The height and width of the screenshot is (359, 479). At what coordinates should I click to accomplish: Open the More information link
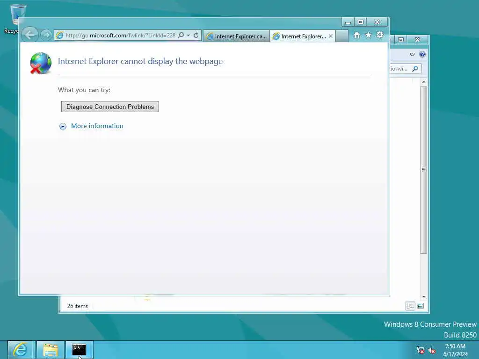pyautogui.click(x=97, y=126)
